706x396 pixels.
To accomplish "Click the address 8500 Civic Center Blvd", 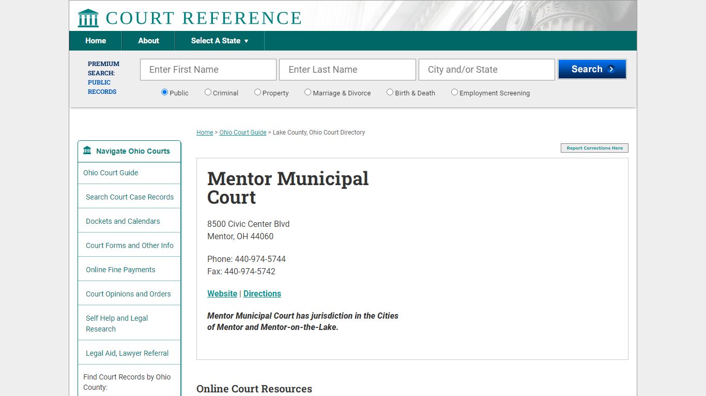I will pos(248,224).
